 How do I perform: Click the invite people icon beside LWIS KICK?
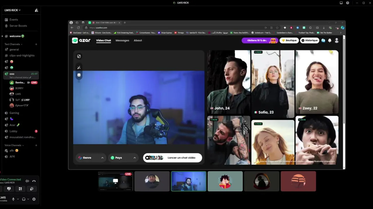[x=36, y=10]
